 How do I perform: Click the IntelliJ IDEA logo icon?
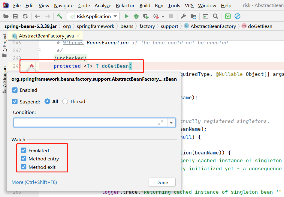[x=6, y=5]
